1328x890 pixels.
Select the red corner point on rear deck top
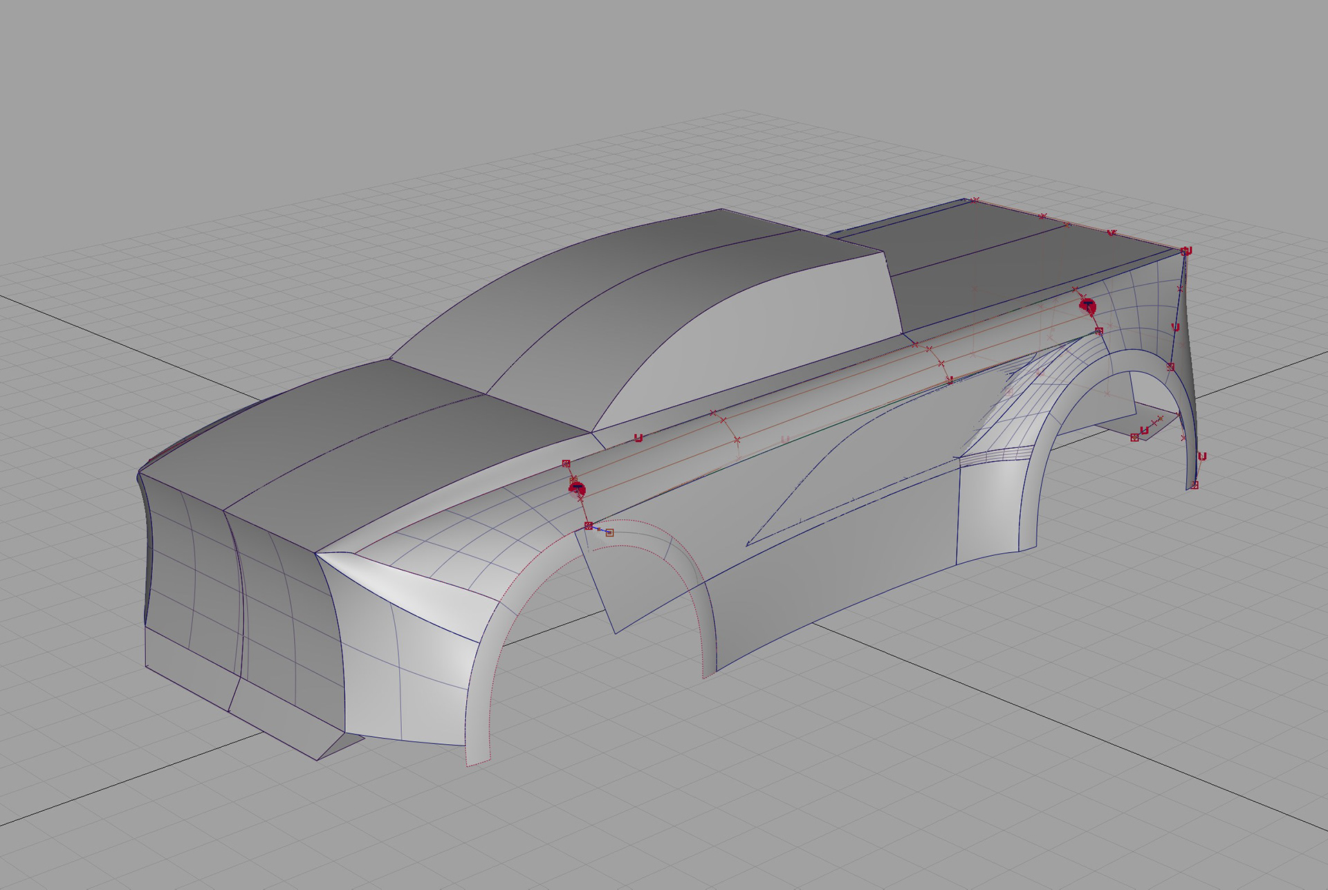point(1186,251)
